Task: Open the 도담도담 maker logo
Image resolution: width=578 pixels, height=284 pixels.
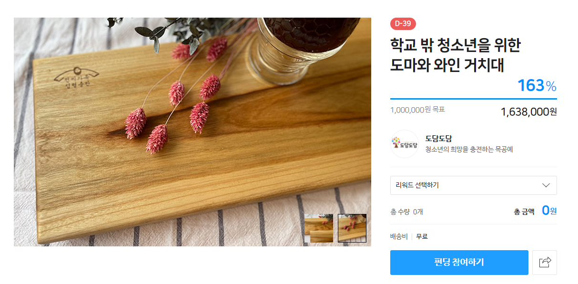Action: click(404, 144)
